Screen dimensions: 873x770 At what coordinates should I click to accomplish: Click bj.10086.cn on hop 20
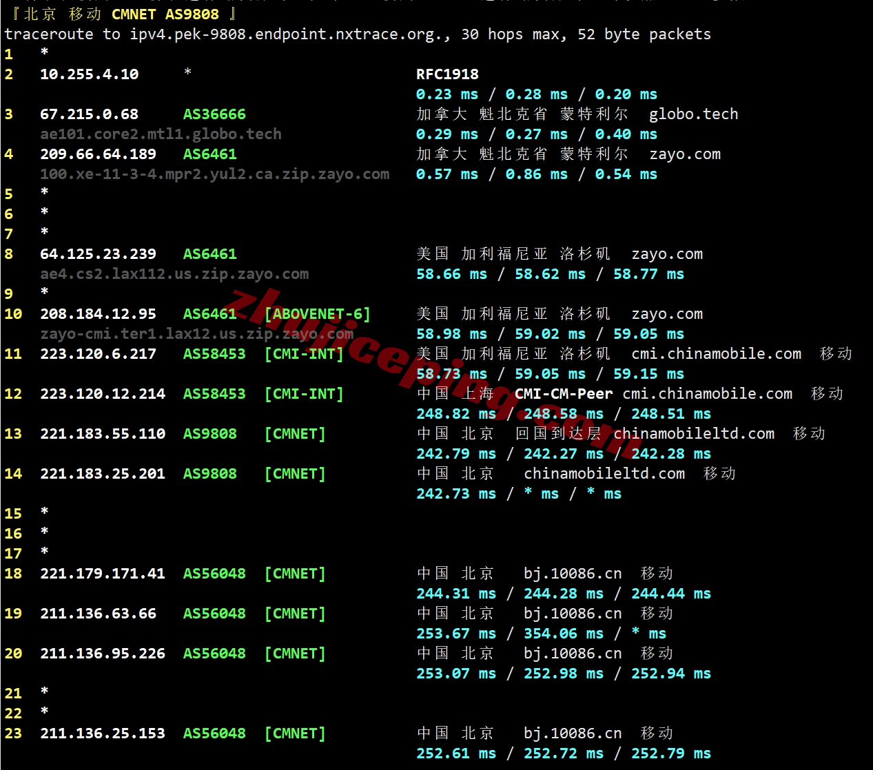[573, 654]
